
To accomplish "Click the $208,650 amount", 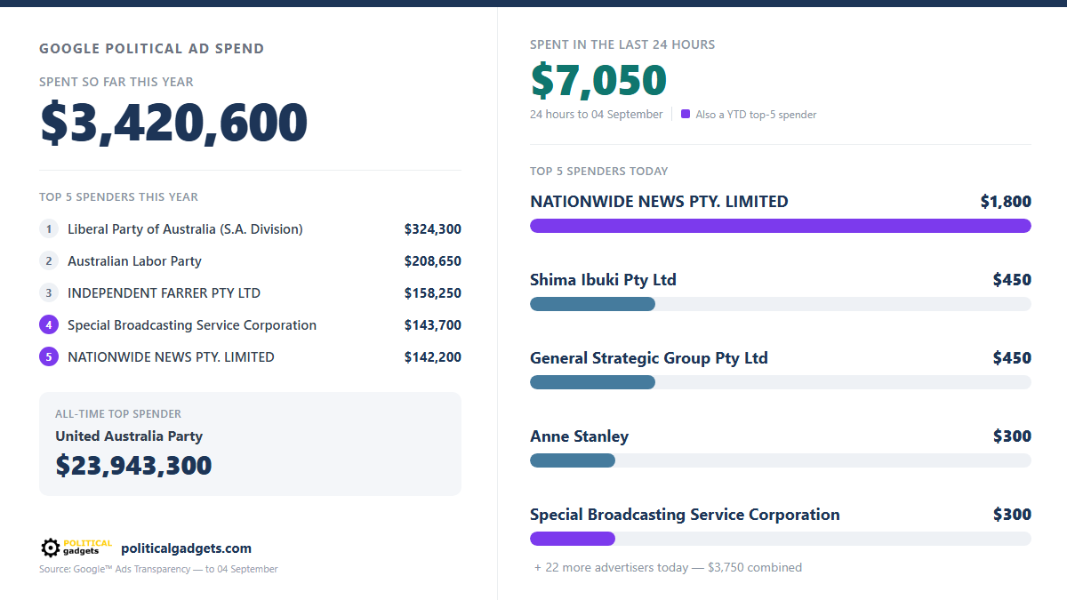I will pyautogui.click(x=433, y=261).
